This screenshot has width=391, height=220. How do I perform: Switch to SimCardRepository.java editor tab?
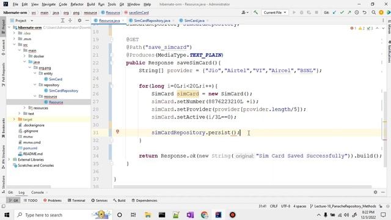coord(152,20)
